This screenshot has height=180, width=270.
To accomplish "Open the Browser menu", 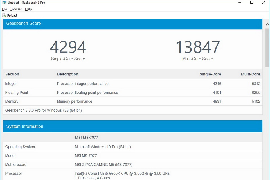I will pos(16,9).
